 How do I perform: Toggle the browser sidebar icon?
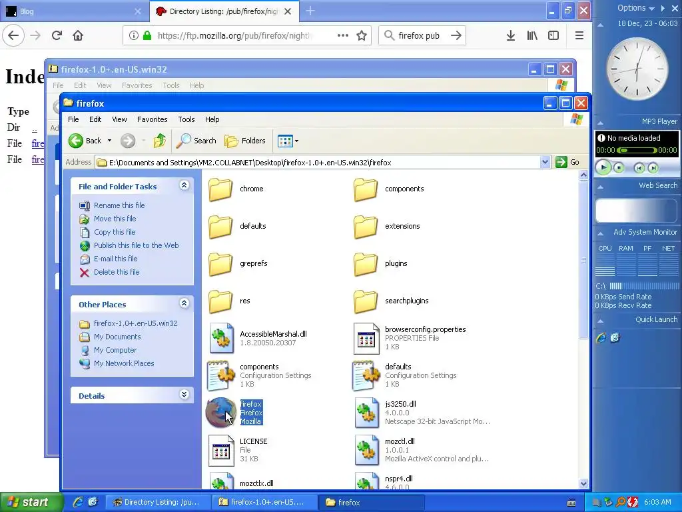point(553,35)
